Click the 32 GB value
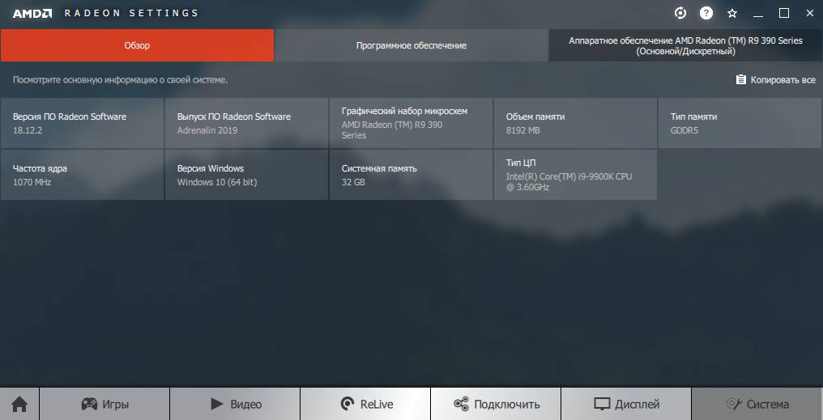Image resolution: width=823 pixels, height=420 pixels. [352, 182]
